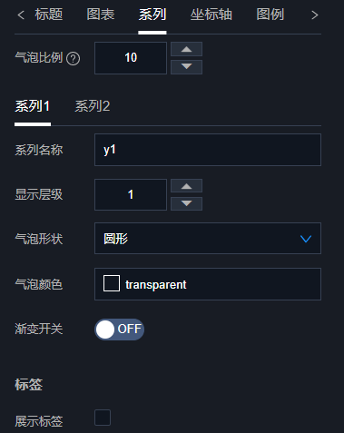344x433 pixels.
Task: Open the 坐标轴 tab
Action: (211, 15)
